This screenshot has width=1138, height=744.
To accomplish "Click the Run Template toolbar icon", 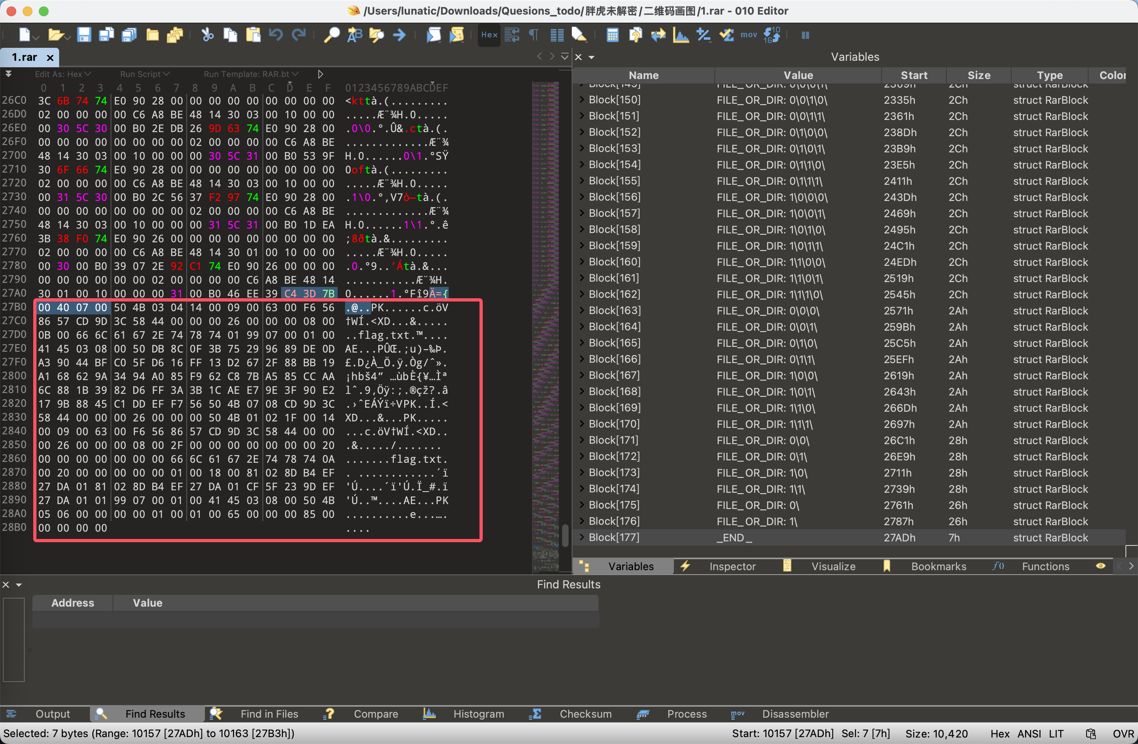I will 457,35.
